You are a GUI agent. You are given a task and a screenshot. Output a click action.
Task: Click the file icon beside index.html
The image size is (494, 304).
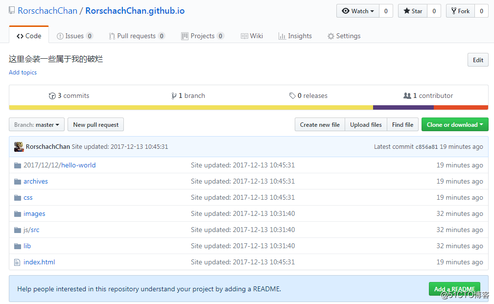17,262
